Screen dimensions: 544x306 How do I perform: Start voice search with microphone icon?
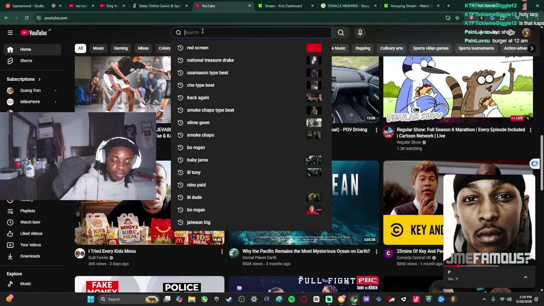coord(360,33)
